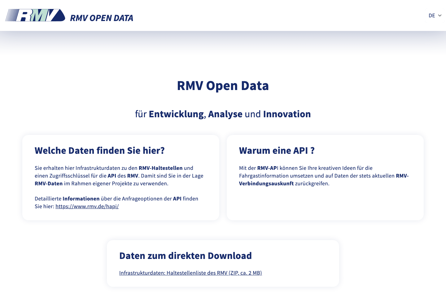Click the bold word "Informationen" in the first card
Image resolution: width=446 pixels, height=297 pixels.
tap(81, 199)
